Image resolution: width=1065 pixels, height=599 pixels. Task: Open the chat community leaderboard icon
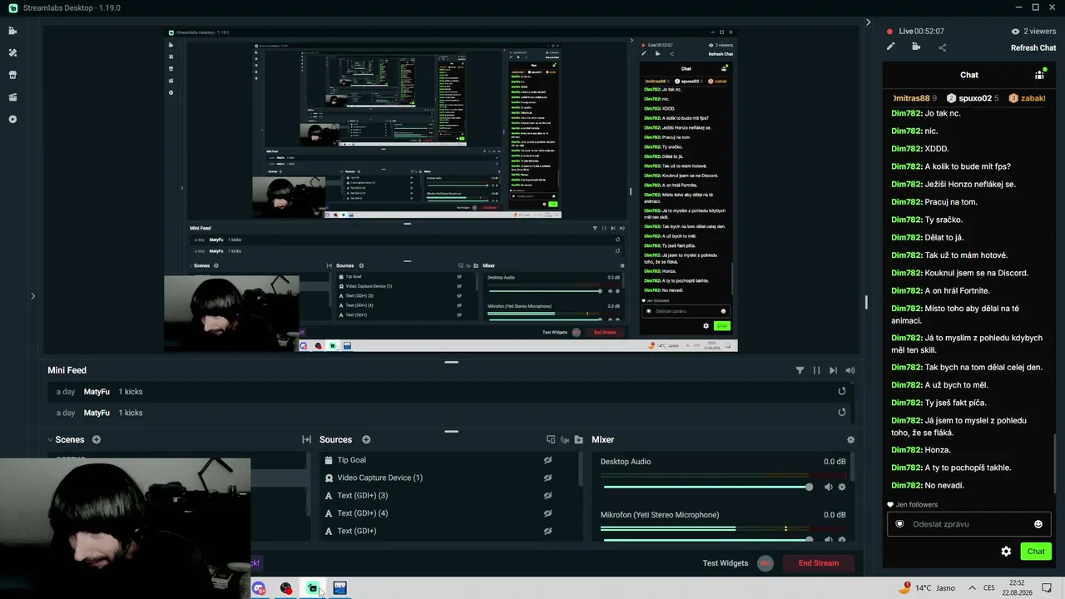tap(1039, 75)
